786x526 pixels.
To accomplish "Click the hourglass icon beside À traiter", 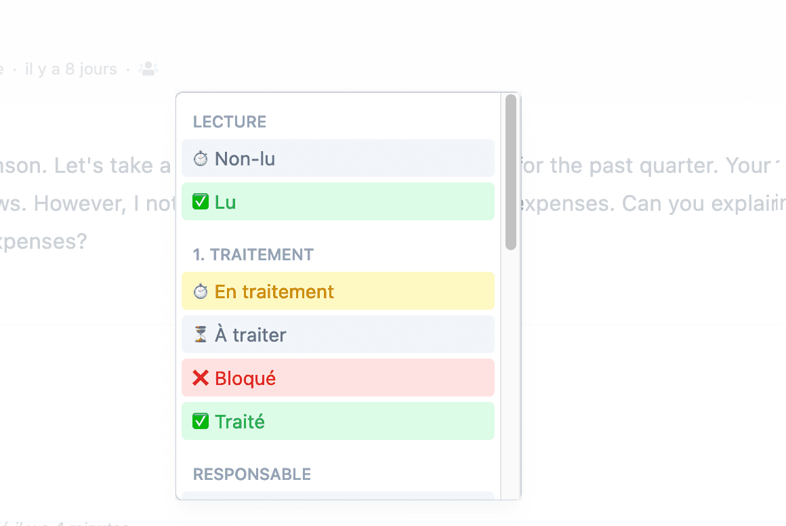I will tap(201, 334).
